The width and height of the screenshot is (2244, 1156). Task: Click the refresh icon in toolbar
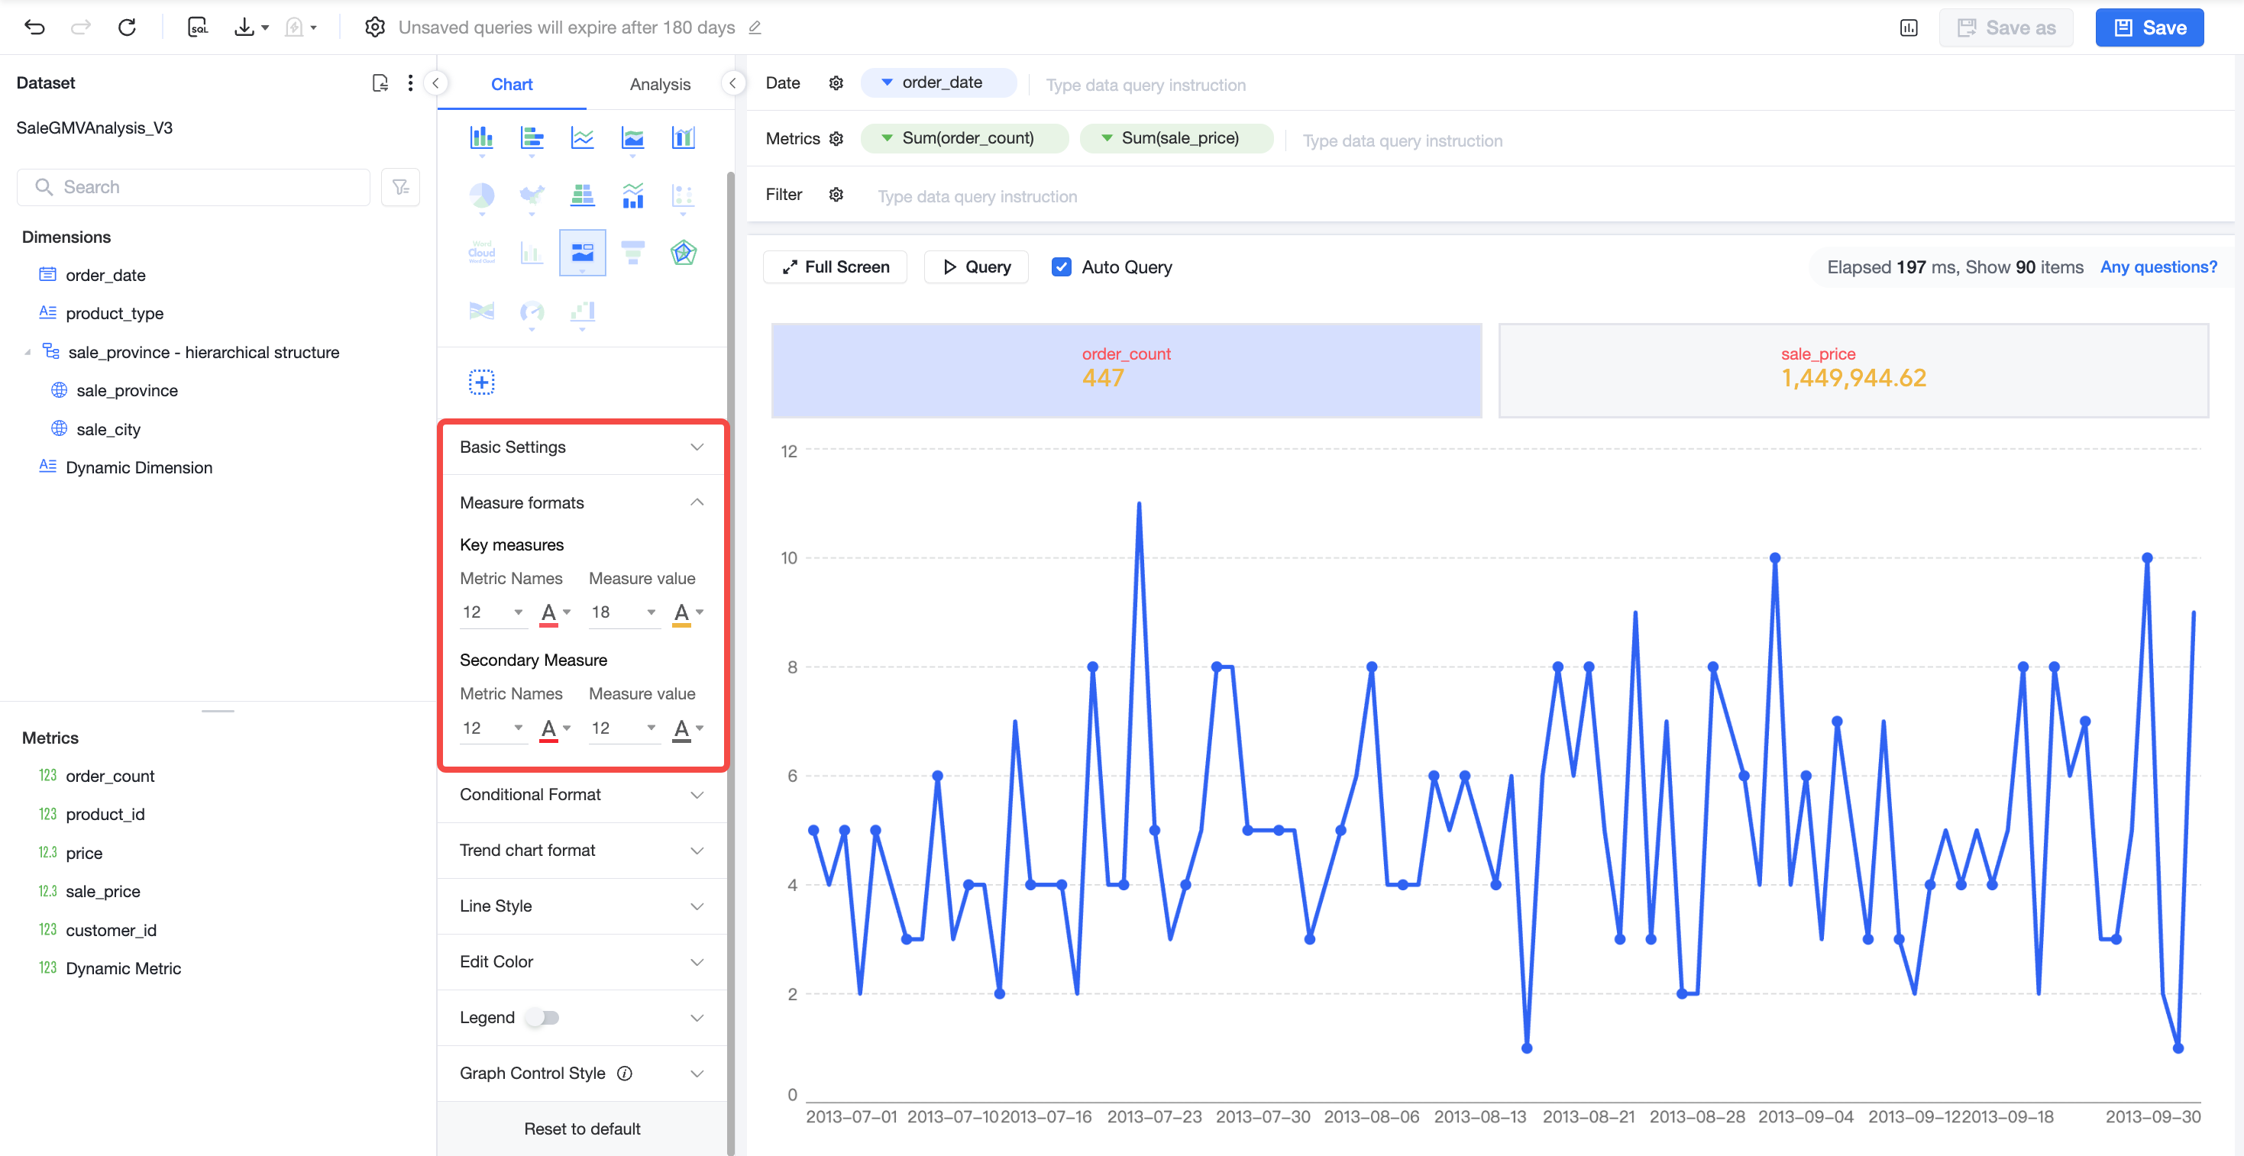pyautogui.click(x=128, y=27)
